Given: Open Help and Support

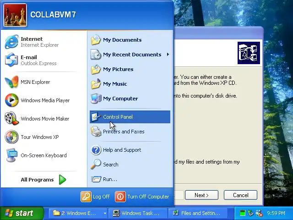Looking at the screenshot, I should pos(130,150).
